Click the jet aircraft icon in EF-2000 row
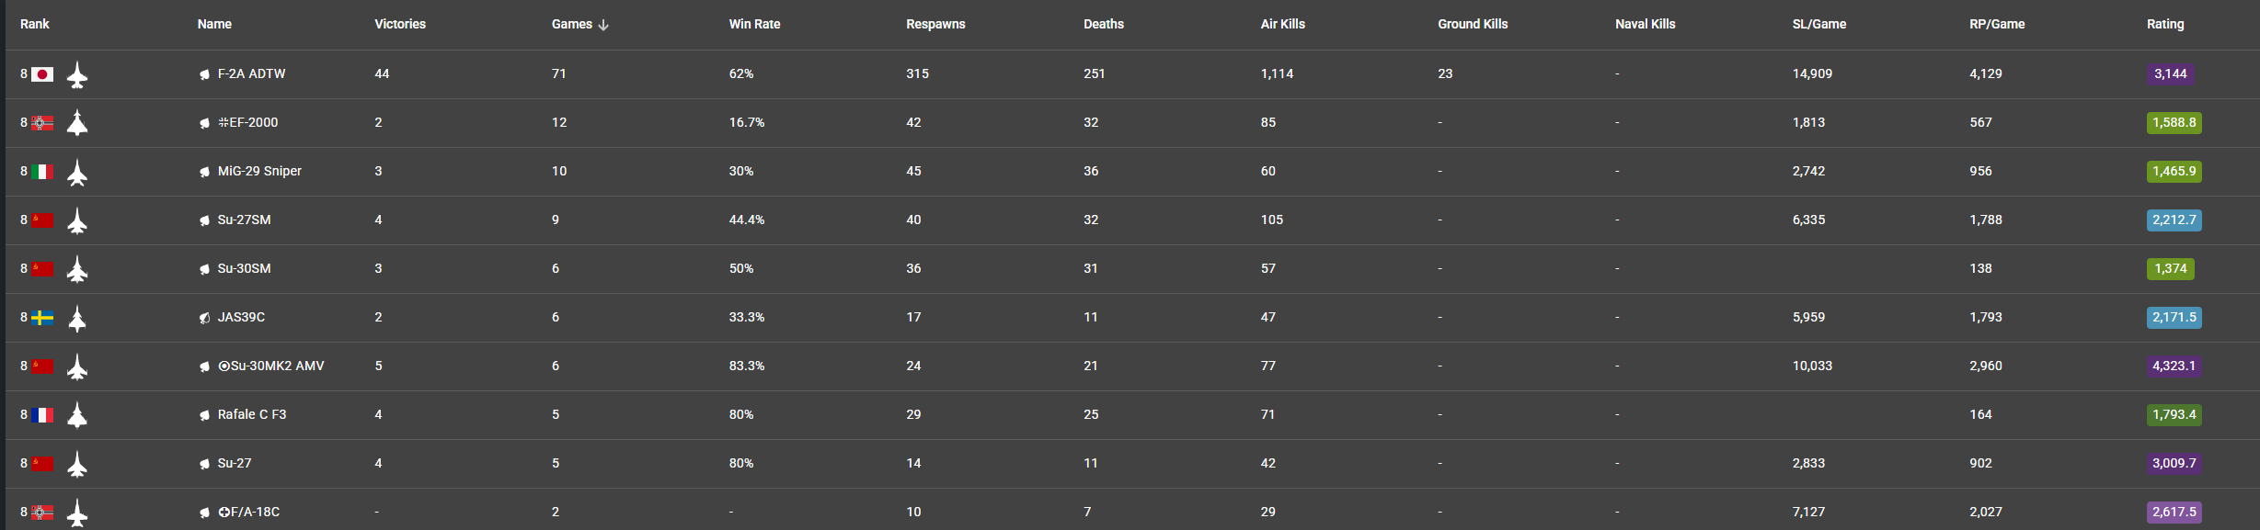 click(77, 123)
